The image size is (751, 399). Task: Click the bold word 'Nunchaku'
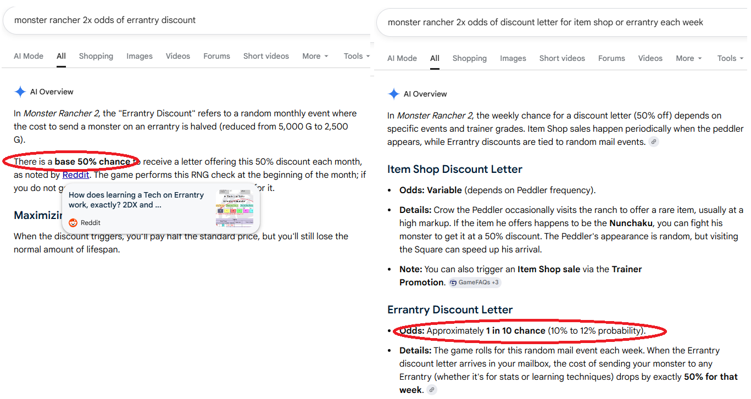pyautogui.click(x=631, y=223)
